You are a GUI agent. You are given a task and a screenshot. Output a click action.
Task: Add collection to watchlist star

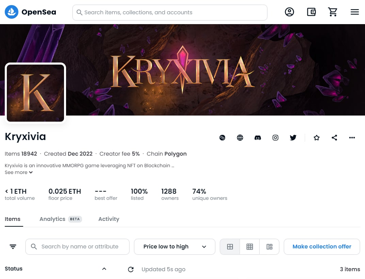(x=317, y=138)
